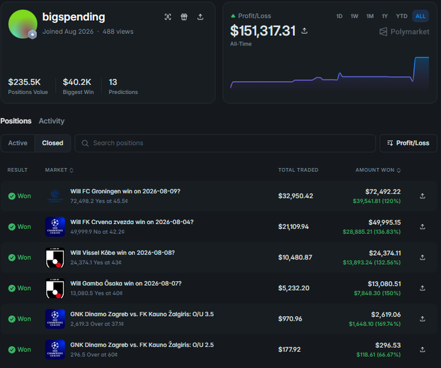Sort by the MARKET column
This screenshot has height=368, width=441.
point(59,170)
